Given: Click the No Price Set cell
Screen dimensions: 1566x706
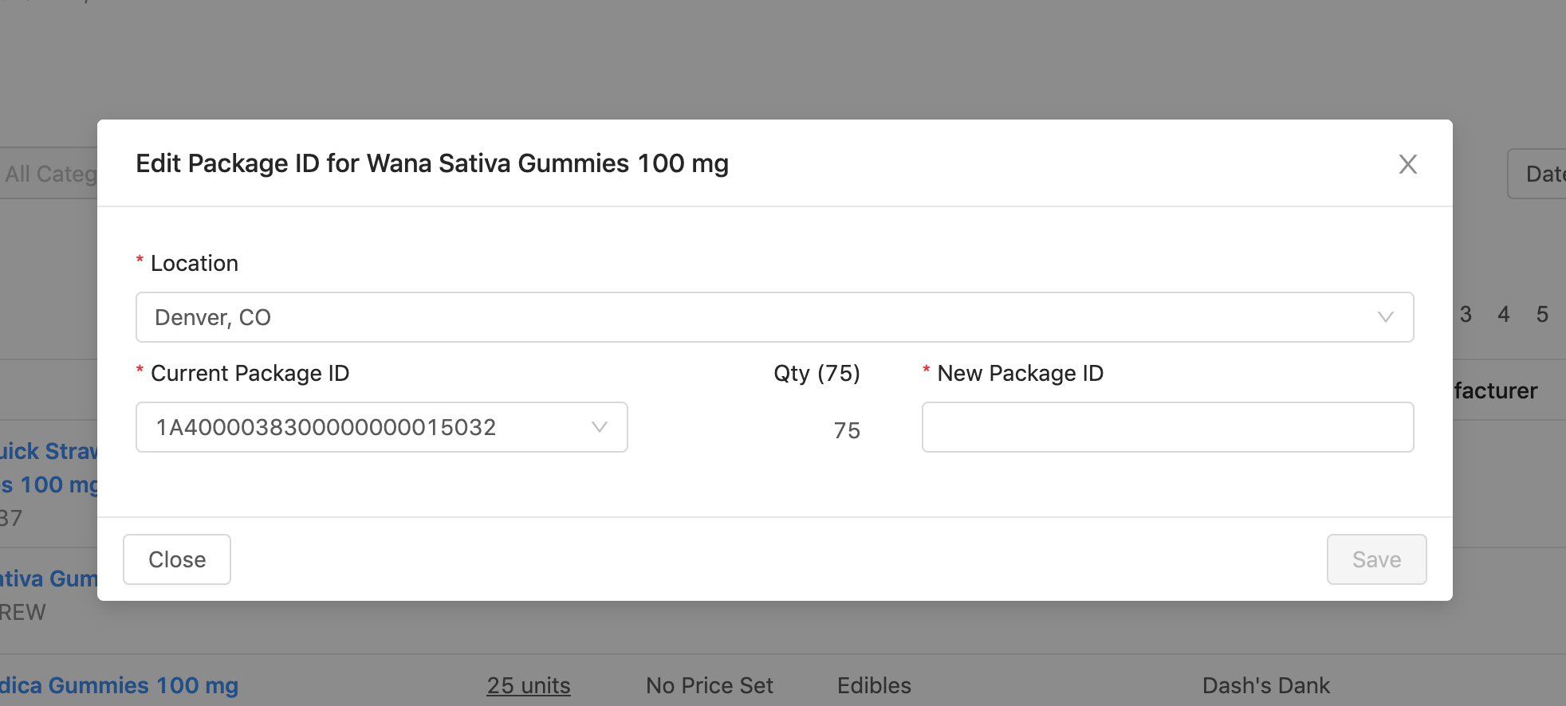Looking at the screenshot, I should click(x=710, y=685).
